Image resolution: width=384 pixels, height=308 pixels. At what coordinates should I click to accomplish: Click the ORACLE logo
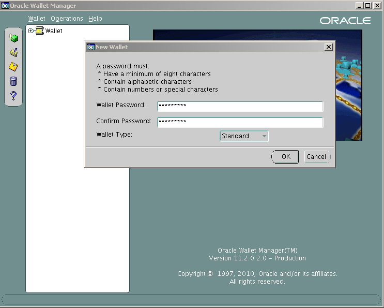coord(345,21)
